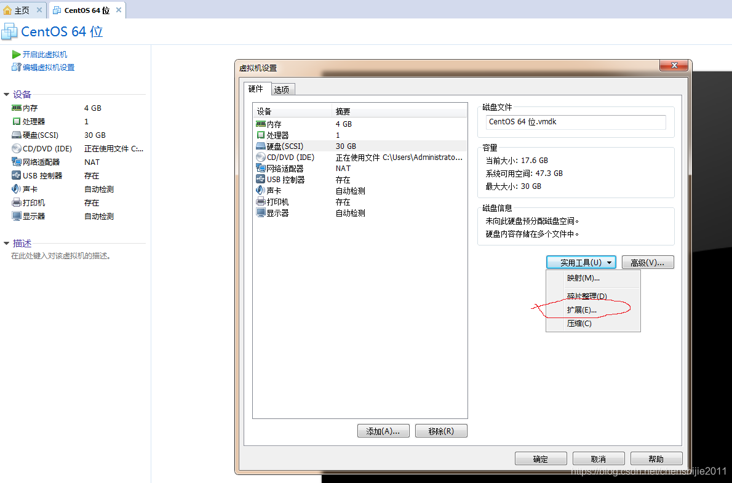Select the USB 控制器 icon
The image size is (732, 483).
pos(261,179)
